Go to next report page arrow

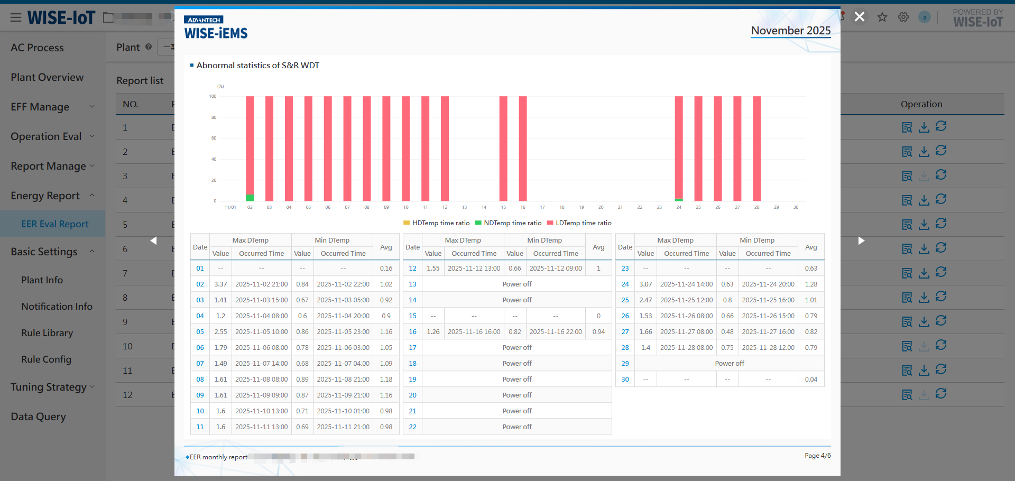[x=861, y=241]
